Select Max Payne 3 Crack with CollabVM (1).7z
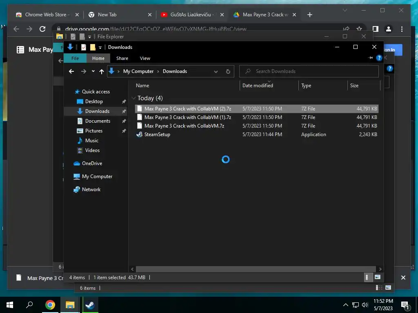This screenshot has height=313, width=418. [256, 117]
